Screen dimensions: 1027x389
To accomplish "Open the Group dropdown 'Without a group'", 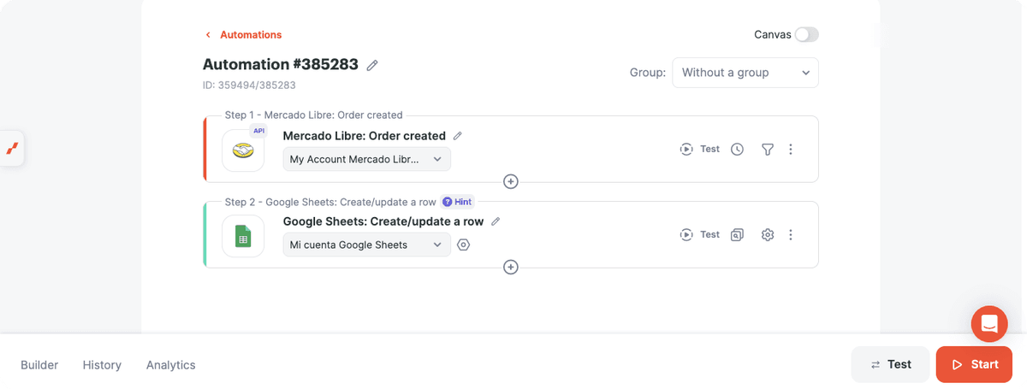I will coord(745,73).
